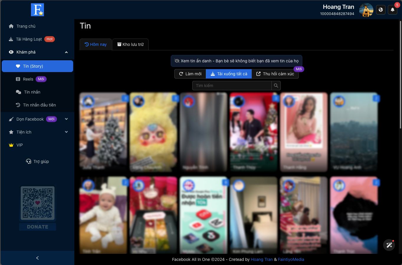The width and height of the screenshot is (402, 265).
Task: Open Trợ giúp via the headset icon
Action: [x=29, y=161]
